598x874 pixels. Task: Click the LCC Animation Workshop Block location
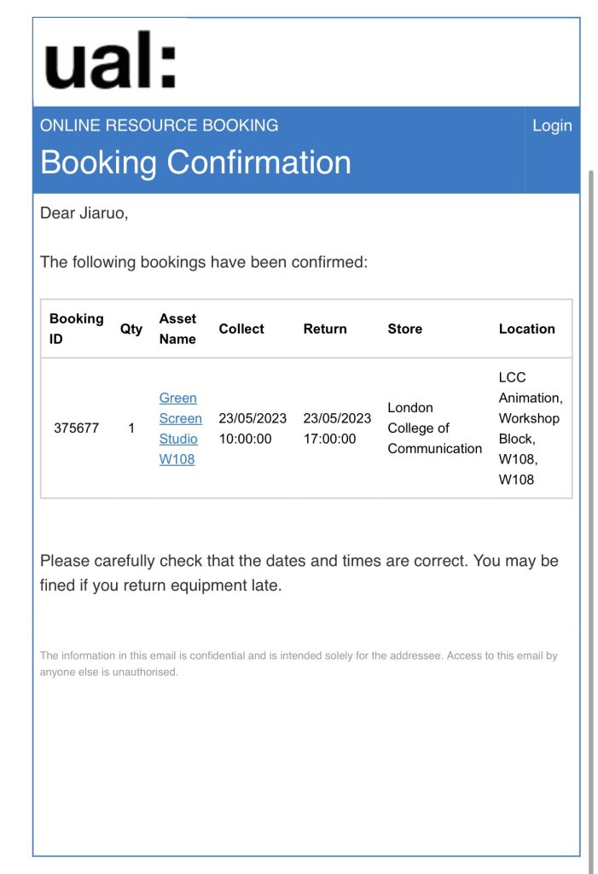coord(531,428)
